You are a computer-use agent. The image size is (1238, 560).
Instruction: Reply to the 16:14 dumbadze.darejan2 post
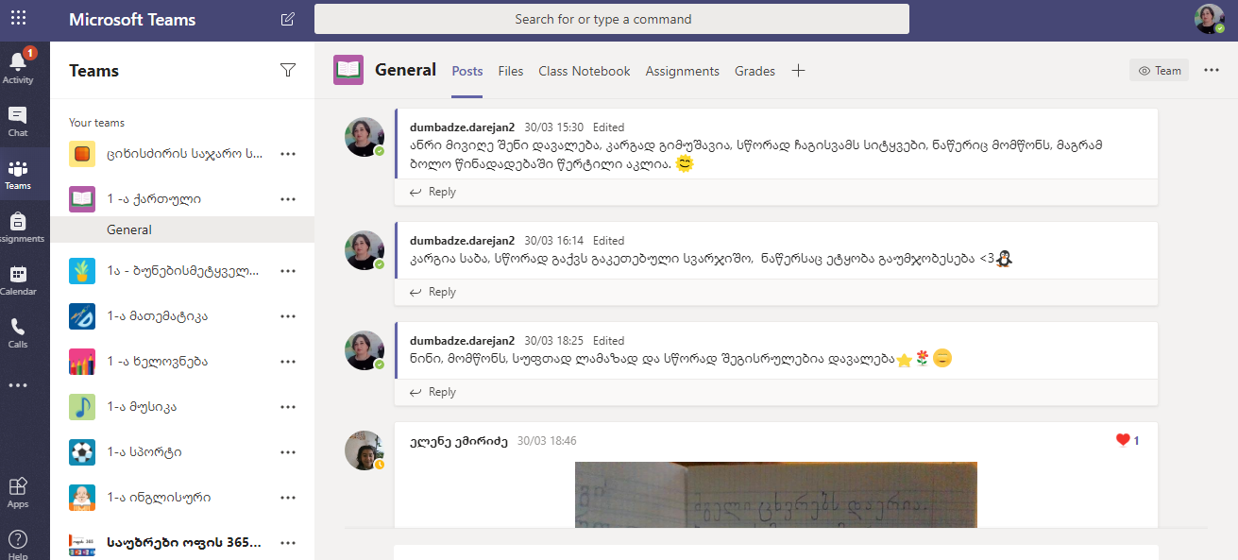point(432,292)
